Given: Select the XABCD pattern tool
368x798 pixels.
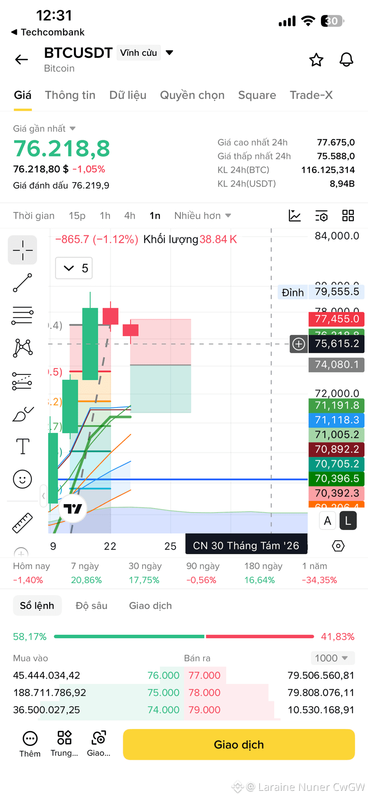Looking at the screenshot, I should click(x=23, y=348).
